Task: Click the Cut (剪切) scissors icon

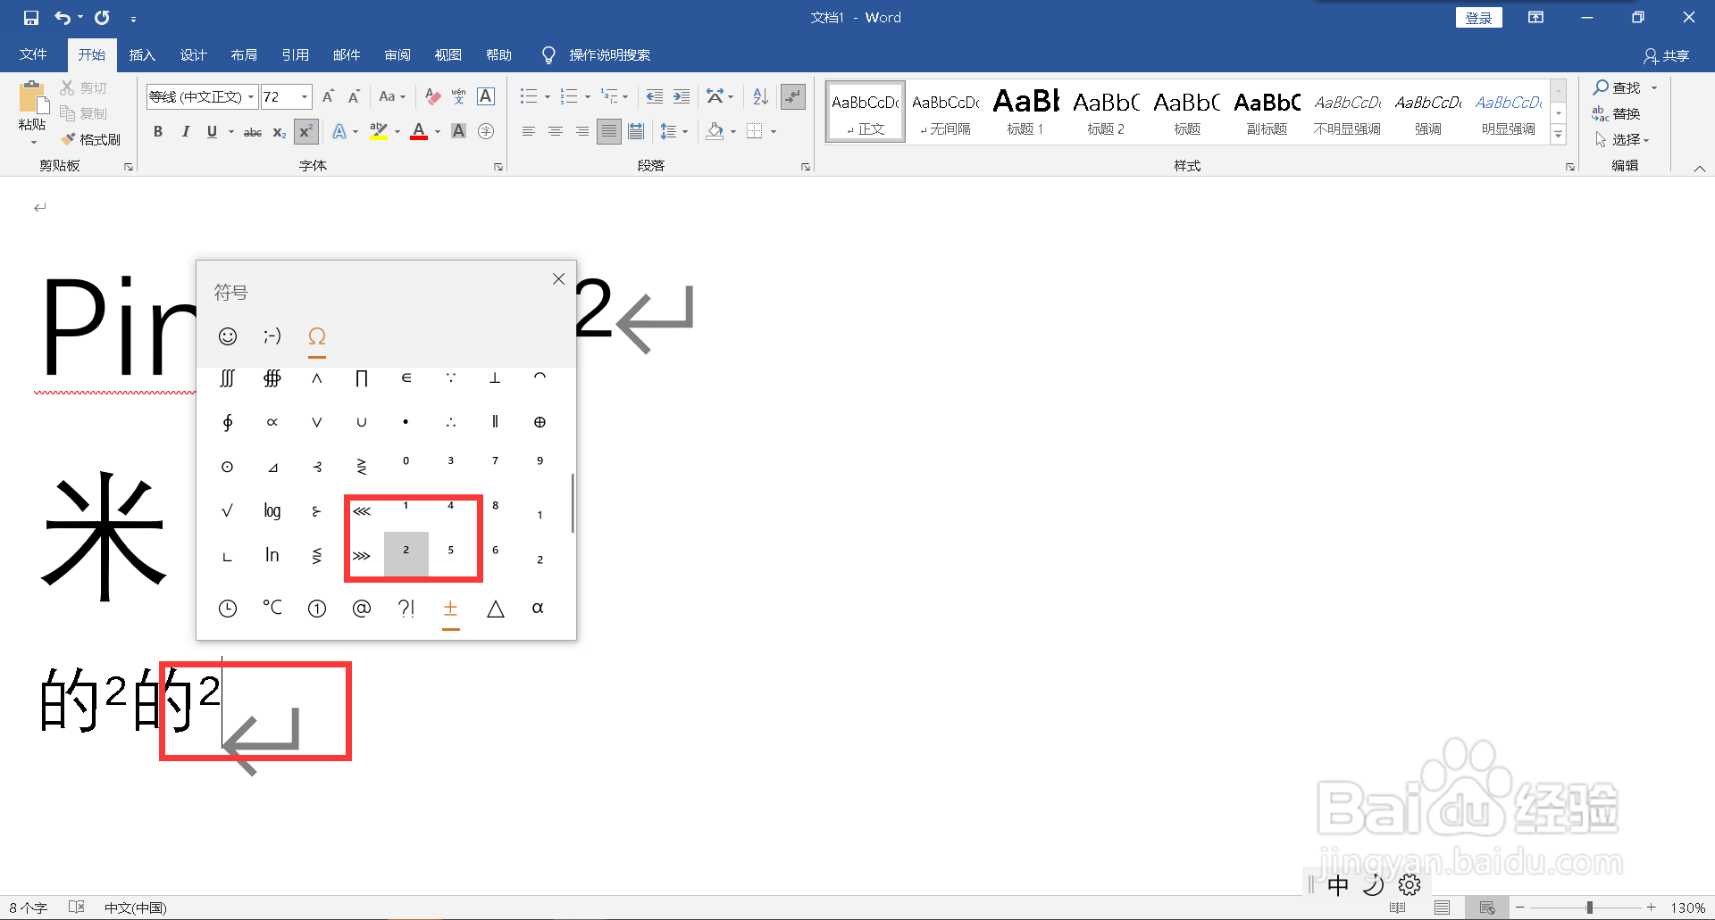Action: (68, 87)
